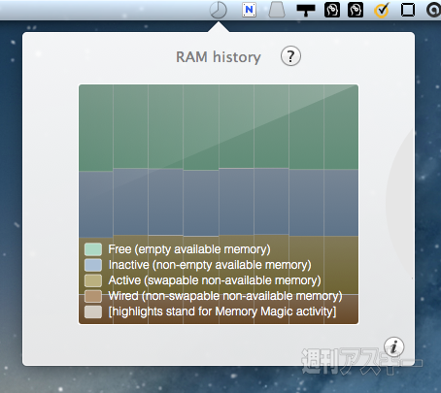
Task: Open the blue N menu bar icon
Action: click(x=249, y=10)
